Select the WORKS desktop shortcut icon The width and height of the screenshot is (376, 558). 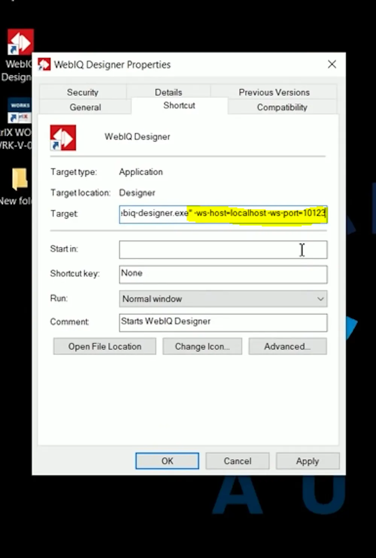(x=20, y=111)
